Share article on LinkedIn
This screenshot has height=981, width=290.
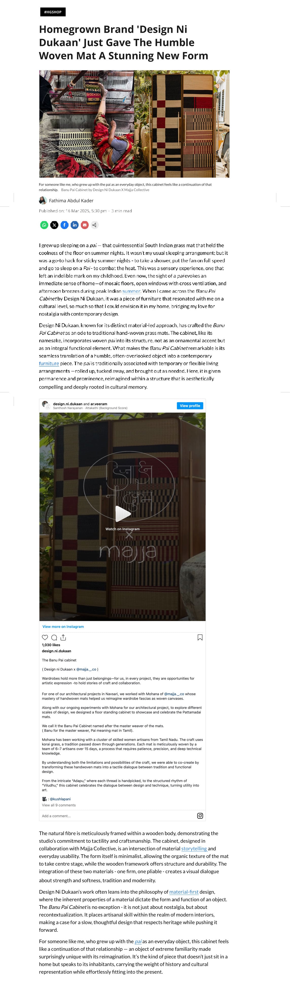click(75, 225)
